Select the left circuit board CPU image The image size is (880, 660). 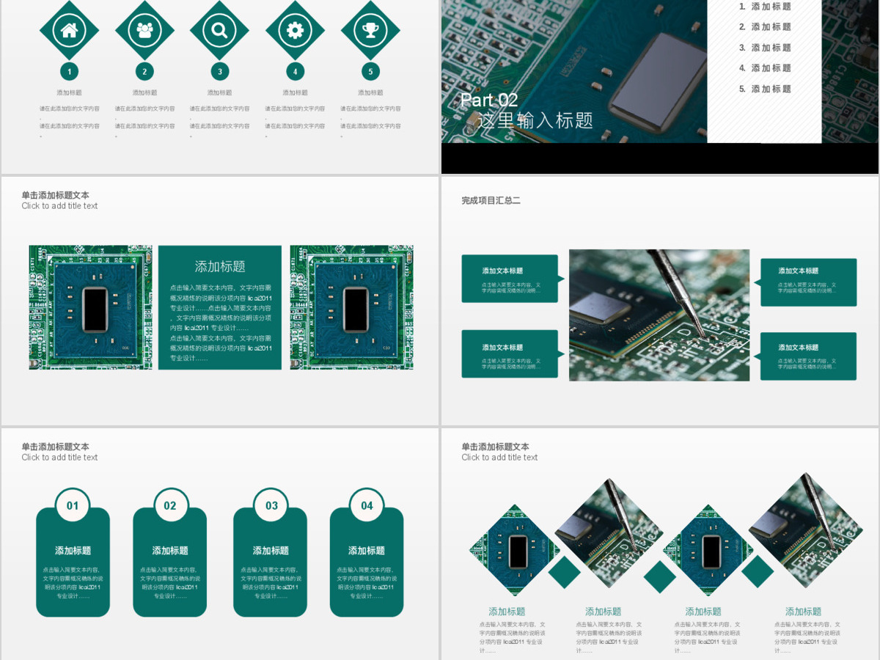[91, 307]
